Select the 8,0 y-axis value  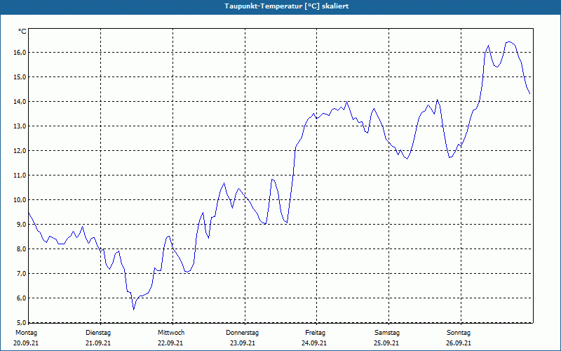(22, 249)
